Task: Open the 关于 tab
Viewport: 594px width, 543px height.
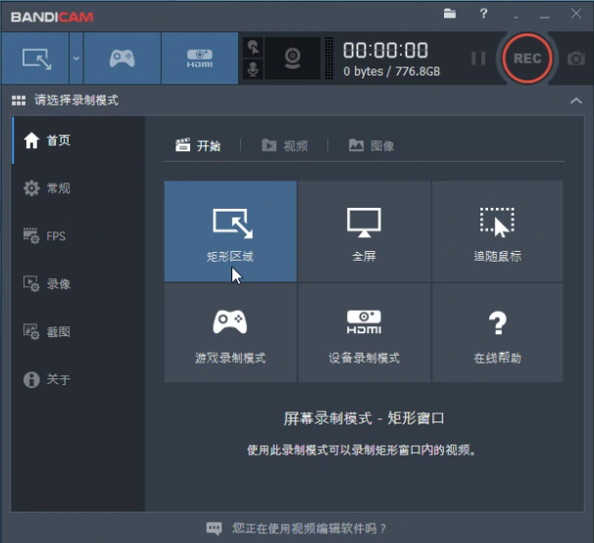Action: pos(78,379)
